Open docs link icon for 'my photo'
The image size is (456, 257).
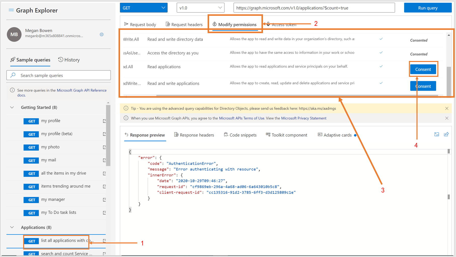coord(104,147)
